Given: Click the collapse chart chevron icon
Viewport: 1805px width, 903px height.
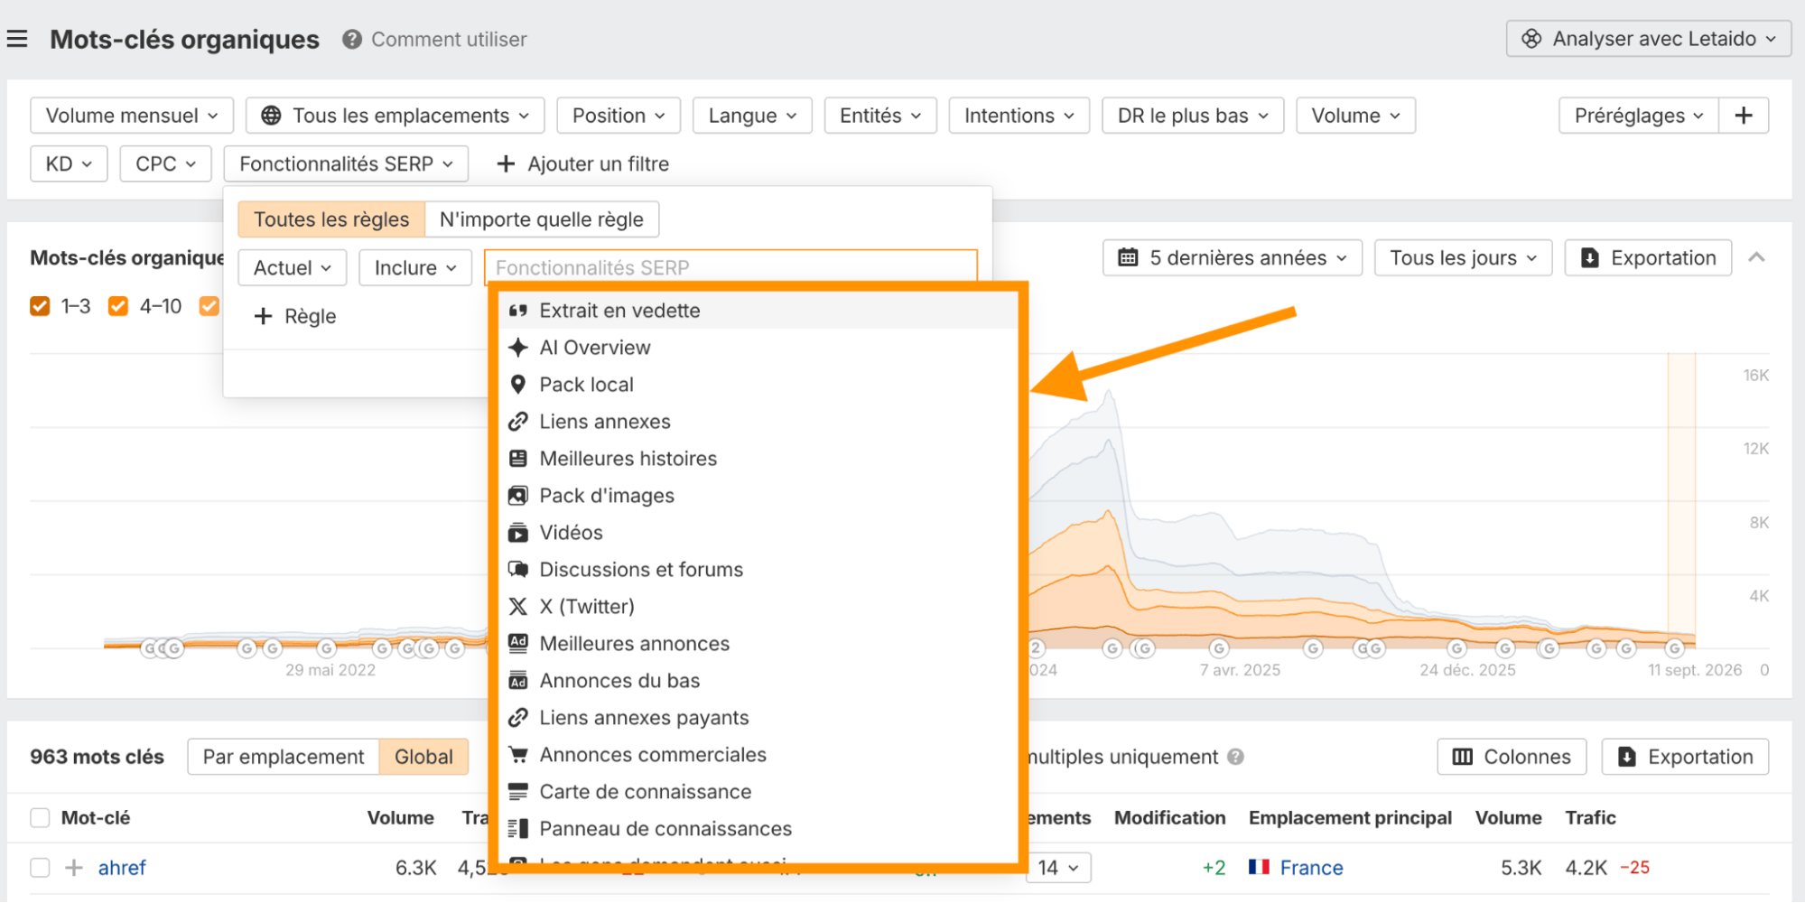Looking at the screenshot, I should pos(1756,258).
